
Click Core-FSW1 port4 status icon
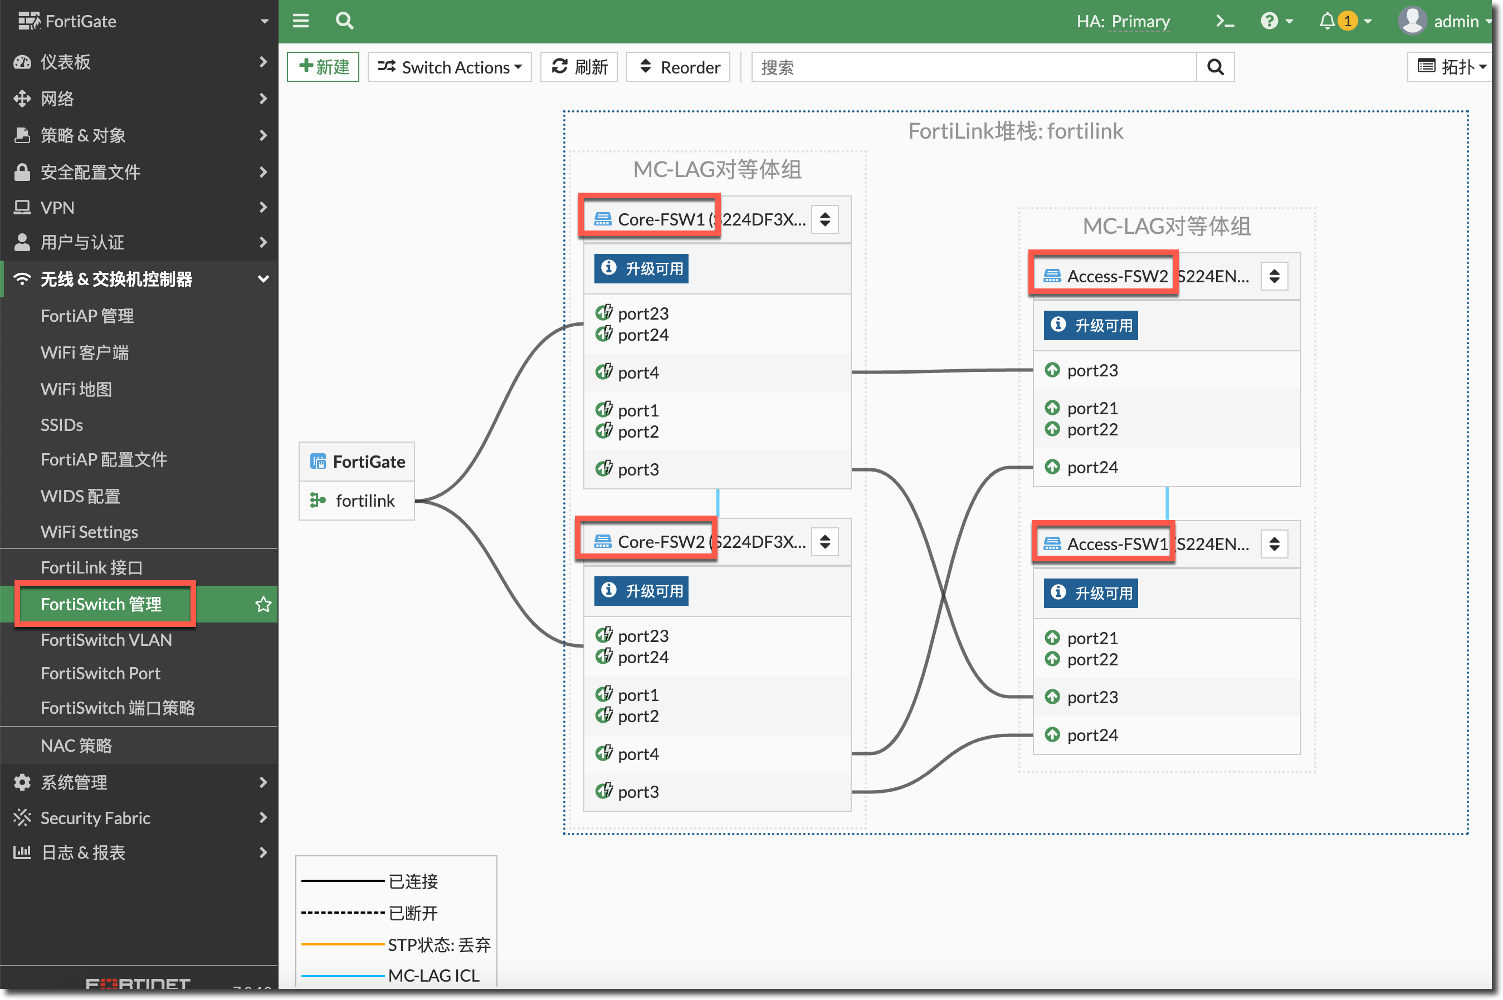(x=603, y=372)
